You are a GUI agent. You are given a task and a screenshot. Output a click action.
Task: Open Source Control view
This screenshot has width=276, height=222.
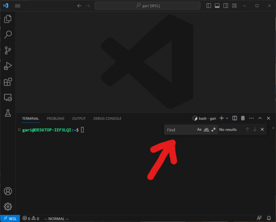[x=8, y=51]
